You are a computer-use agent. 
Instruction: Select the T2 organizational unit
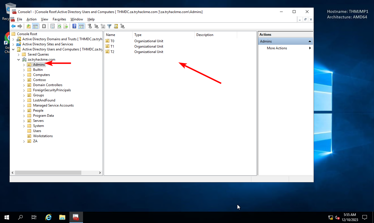click(110, 52)
